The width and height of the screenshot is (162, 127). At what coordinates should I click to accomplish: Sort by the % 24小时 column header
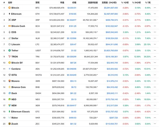click(137, 2)
